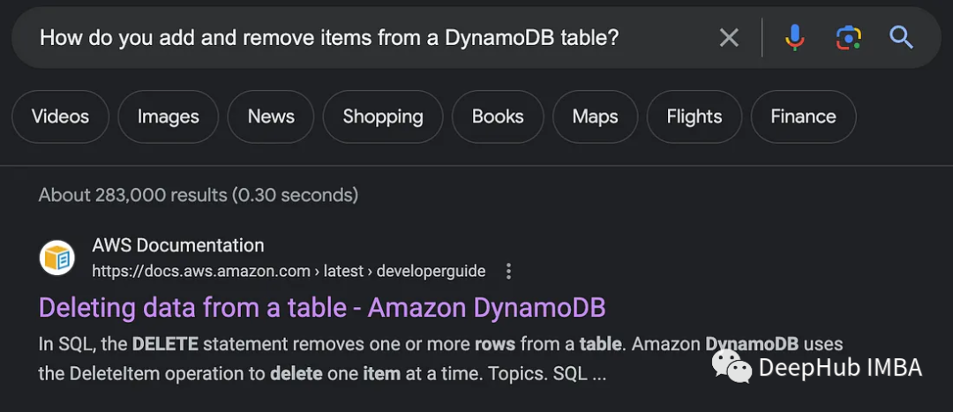Open Google Lens image search icon
Image resolution: width=953 pixels, height=412 pixels.
[849, 38]
